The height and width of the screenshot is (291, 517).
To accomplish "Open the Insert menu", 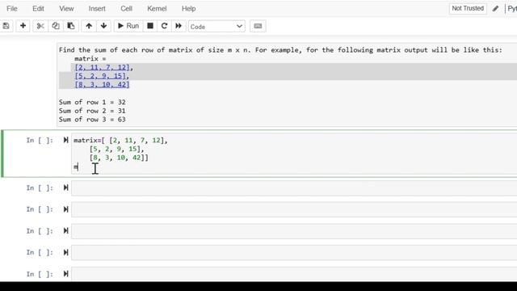I will 97,9.
